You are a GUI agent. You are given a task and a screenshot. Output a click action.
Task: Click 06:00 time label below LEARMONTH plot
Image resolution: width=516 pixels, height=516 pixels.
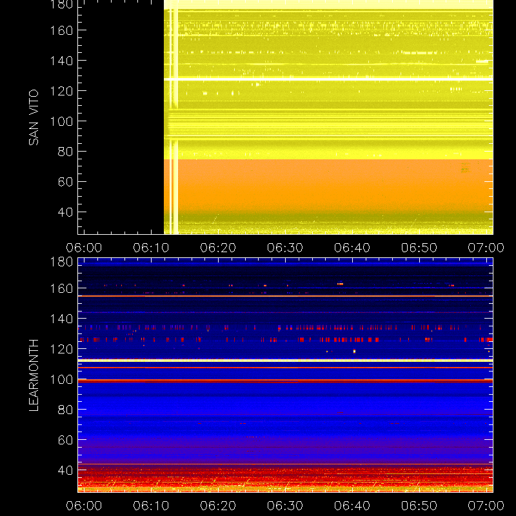point(84,506)
